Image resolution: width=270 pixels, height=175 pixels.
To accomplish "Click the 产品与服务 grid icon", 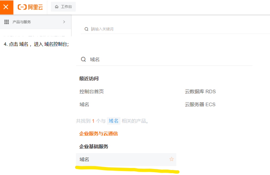I will 7,22.
